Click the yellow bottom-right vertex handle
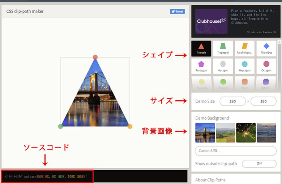The height and width of the screenshot is (184, 282). tap(130, 126)
